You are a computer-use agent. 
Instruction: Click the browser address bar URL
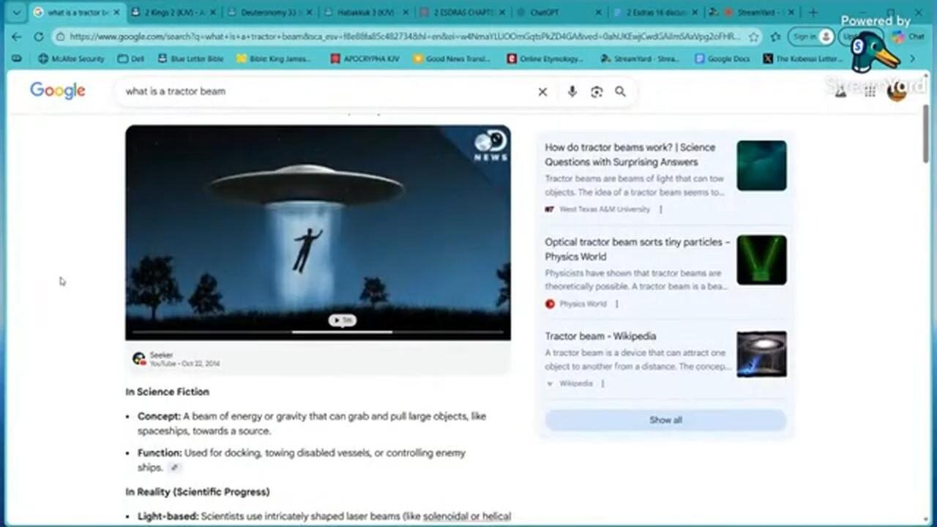click(x=404, y=37)
